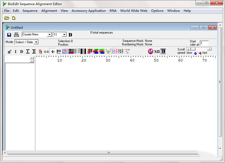This screenshot has width=225, height=163.
Task: Click the I insert mode button
Action: (x=15, y=51)
